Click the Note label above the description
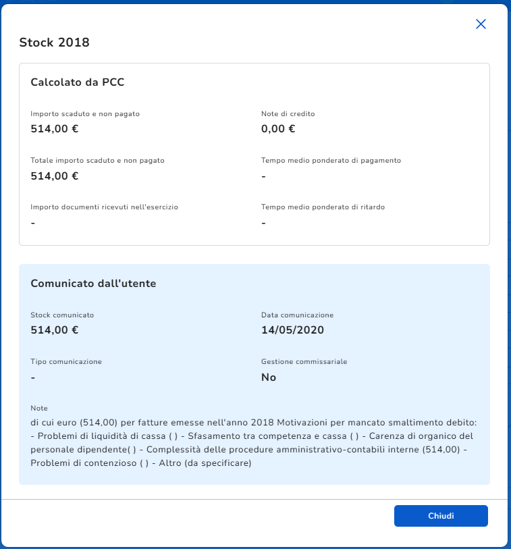The width and height of the screenshot is (511, 549). tap(39, 409)
